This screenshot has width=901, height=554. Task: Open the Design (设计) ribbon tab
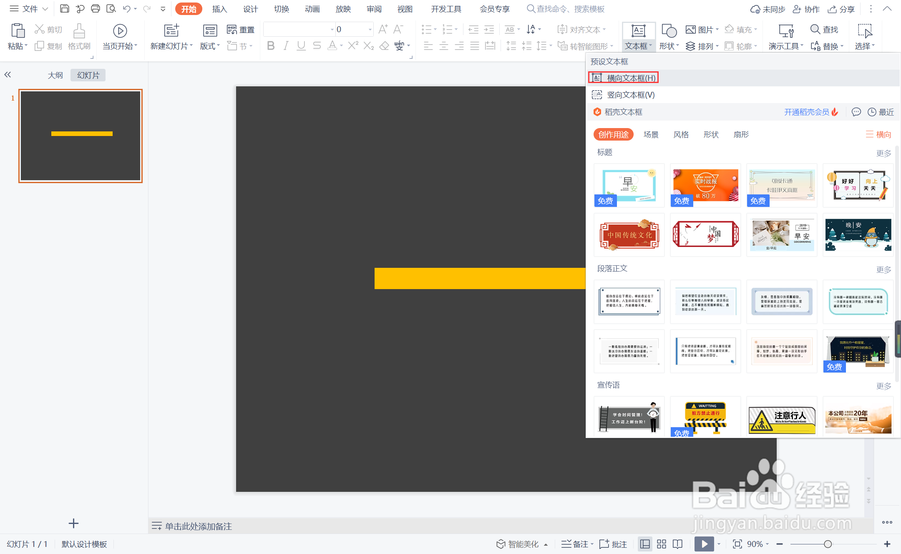[250, 9]
